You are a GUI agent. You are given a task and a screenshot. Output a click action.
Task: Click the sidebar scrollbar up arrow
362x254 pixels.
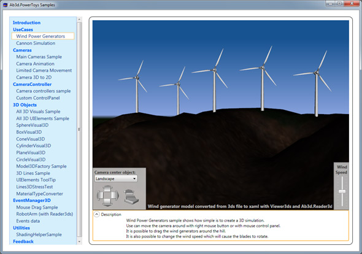(79, 20)
